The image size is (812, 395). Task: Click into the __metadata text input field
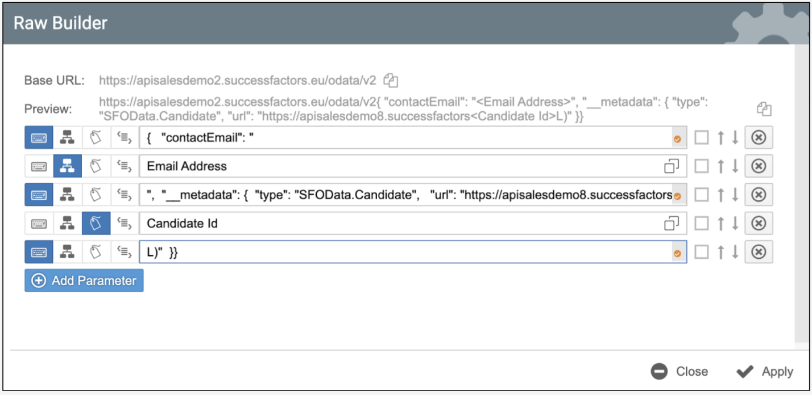click(404, 195)
